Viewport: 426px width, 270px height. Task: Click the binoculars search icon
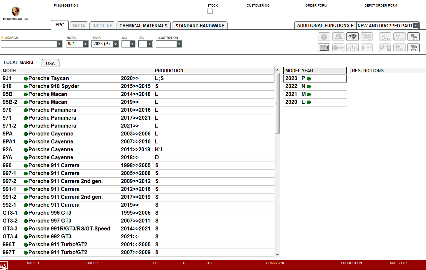coord(352,37)
